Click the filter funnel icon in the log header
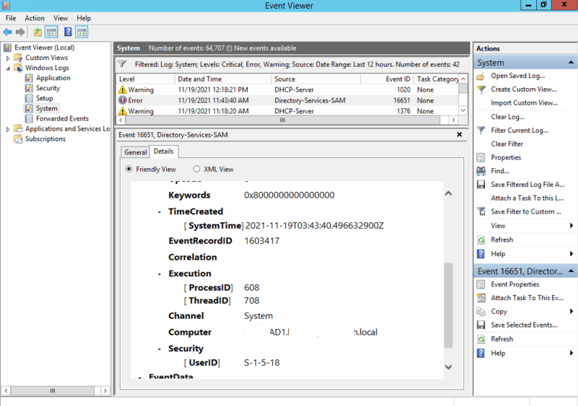Screen dimensions: 578x406 click(122, 64)
